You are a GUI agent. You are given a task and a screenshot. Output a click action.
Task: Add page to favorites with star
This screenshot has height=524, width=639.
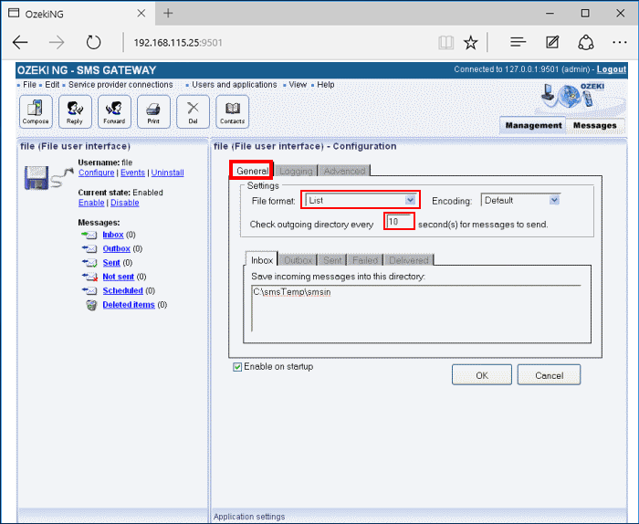471,42
